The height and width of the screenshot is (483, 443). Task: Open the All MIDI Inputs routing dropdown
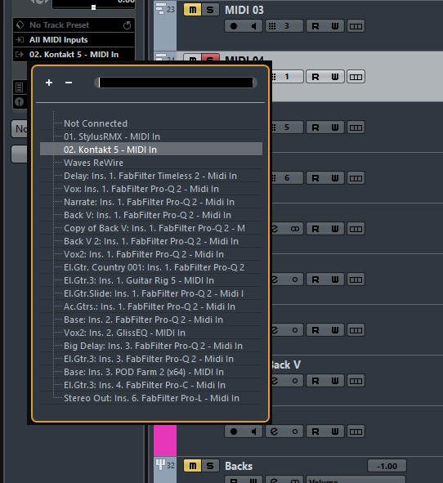[74, 40]
